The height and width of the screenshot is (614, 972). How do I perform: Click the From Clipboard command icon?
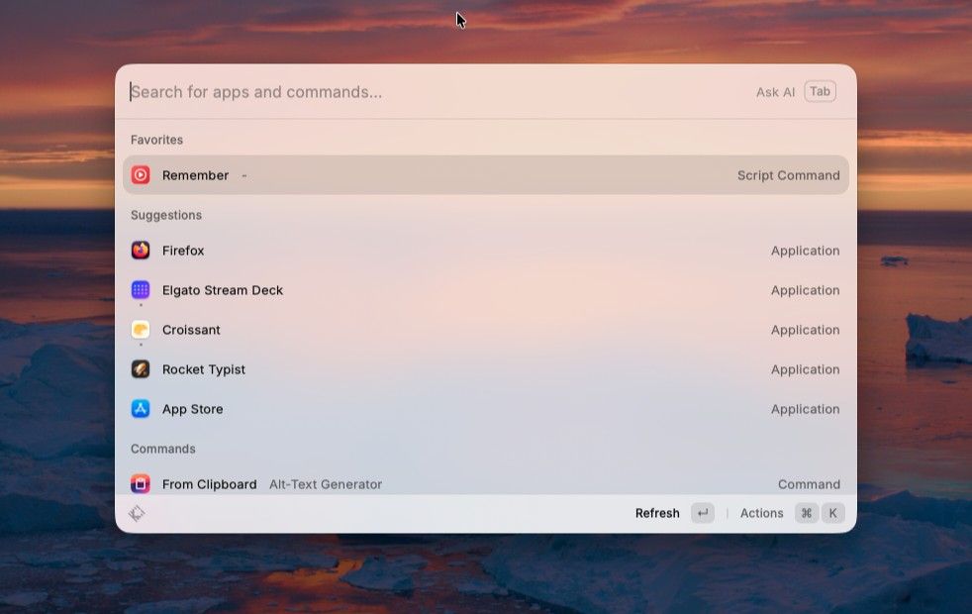tap(141, 484)
